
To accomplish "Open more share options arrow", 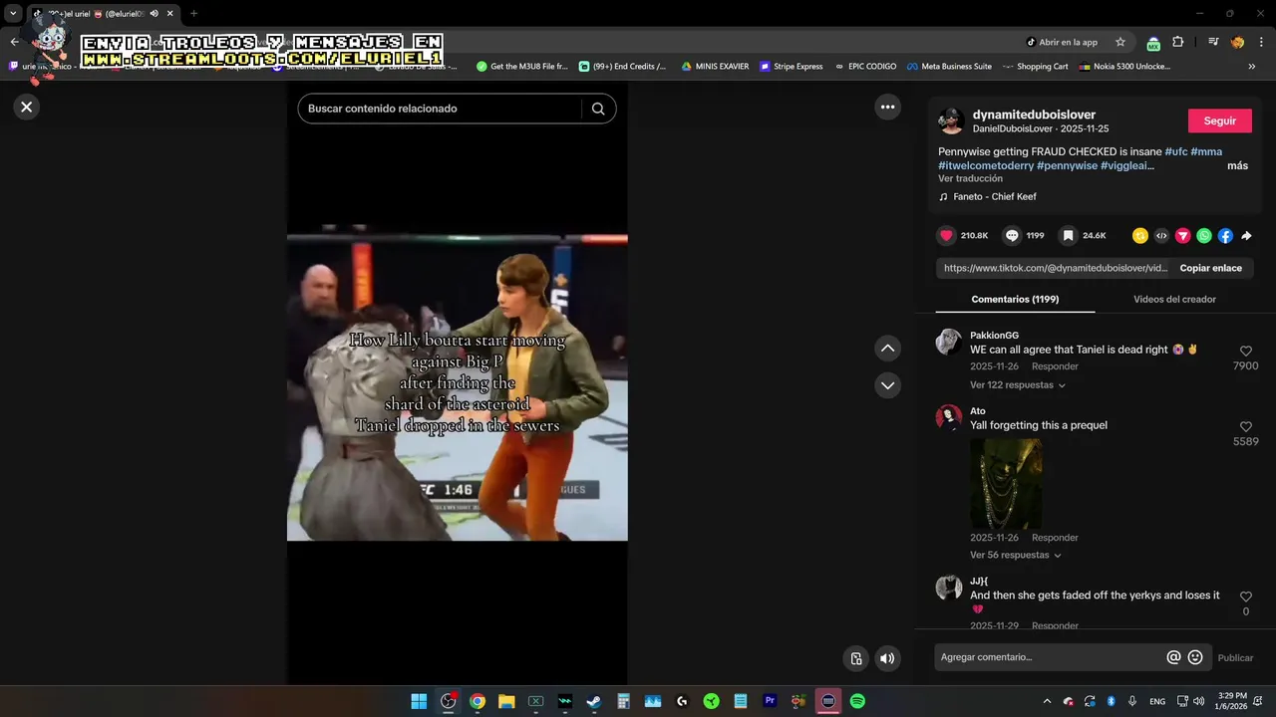I will pyautogui.click(x=1246, y=236).
